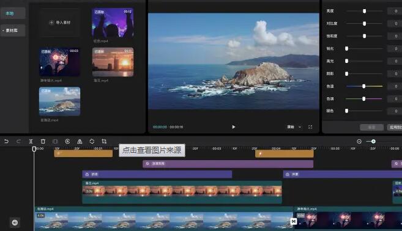Toggle the main track mute speaker icon
Image resolution: width=402 pixels, height=231 pixels.
coord(15,222)
